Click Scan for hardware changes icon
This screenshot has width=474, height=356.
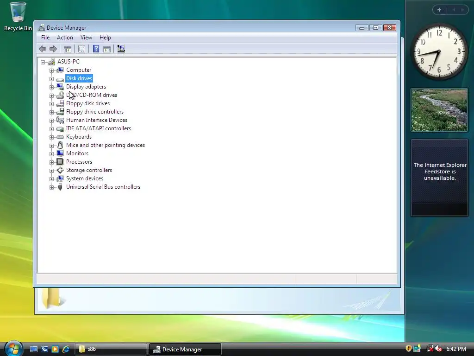coord(121,49)
